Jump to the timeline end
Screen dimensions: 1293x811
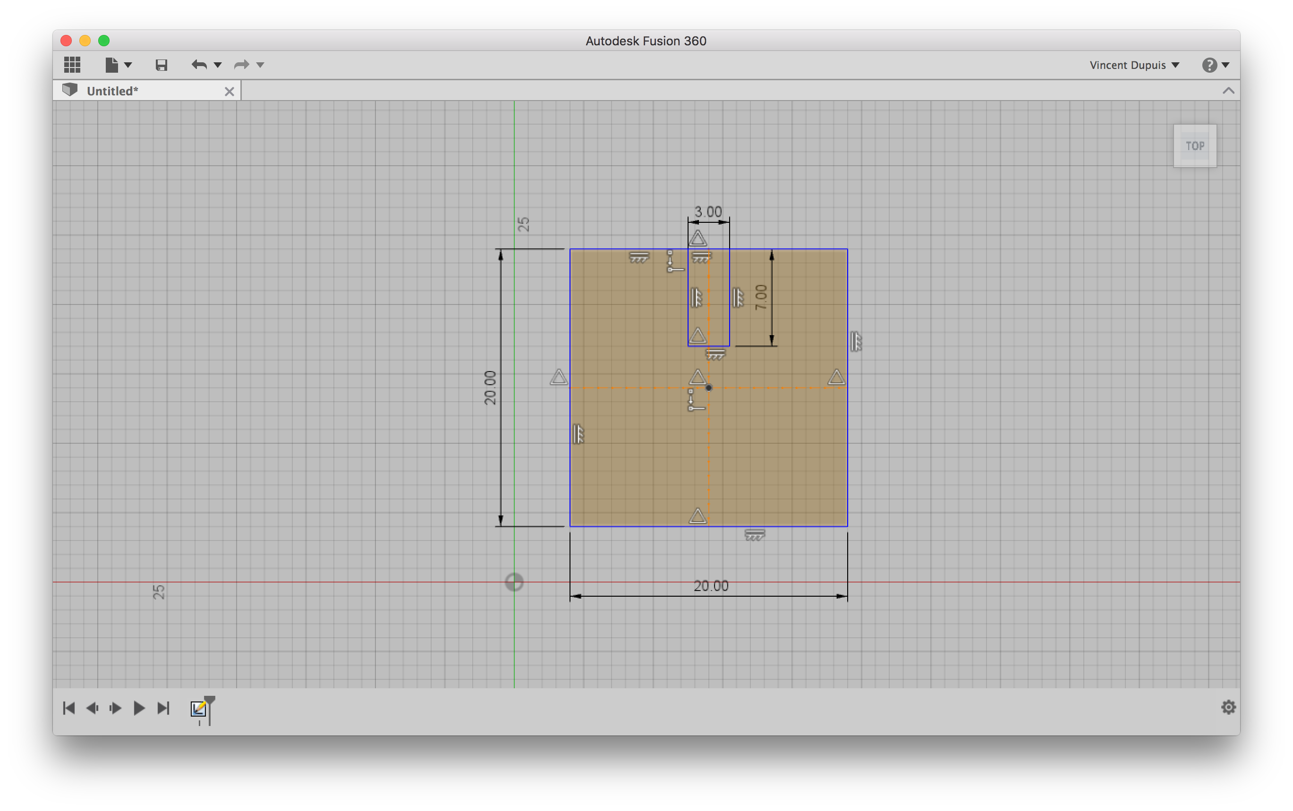coord(164,708)
